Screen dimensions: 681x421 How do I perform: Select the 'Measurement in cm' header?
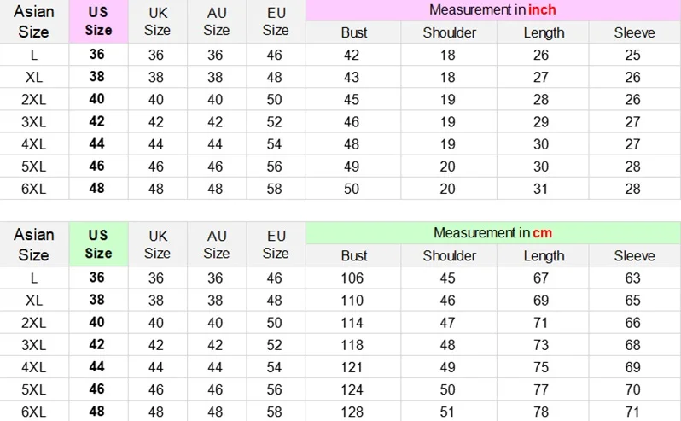pos(493,233)
